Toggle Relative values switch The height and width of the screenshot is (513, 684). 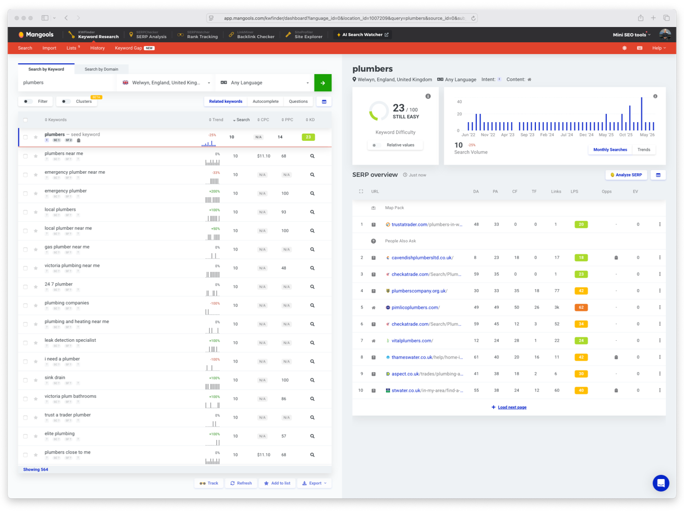point(376,145)
